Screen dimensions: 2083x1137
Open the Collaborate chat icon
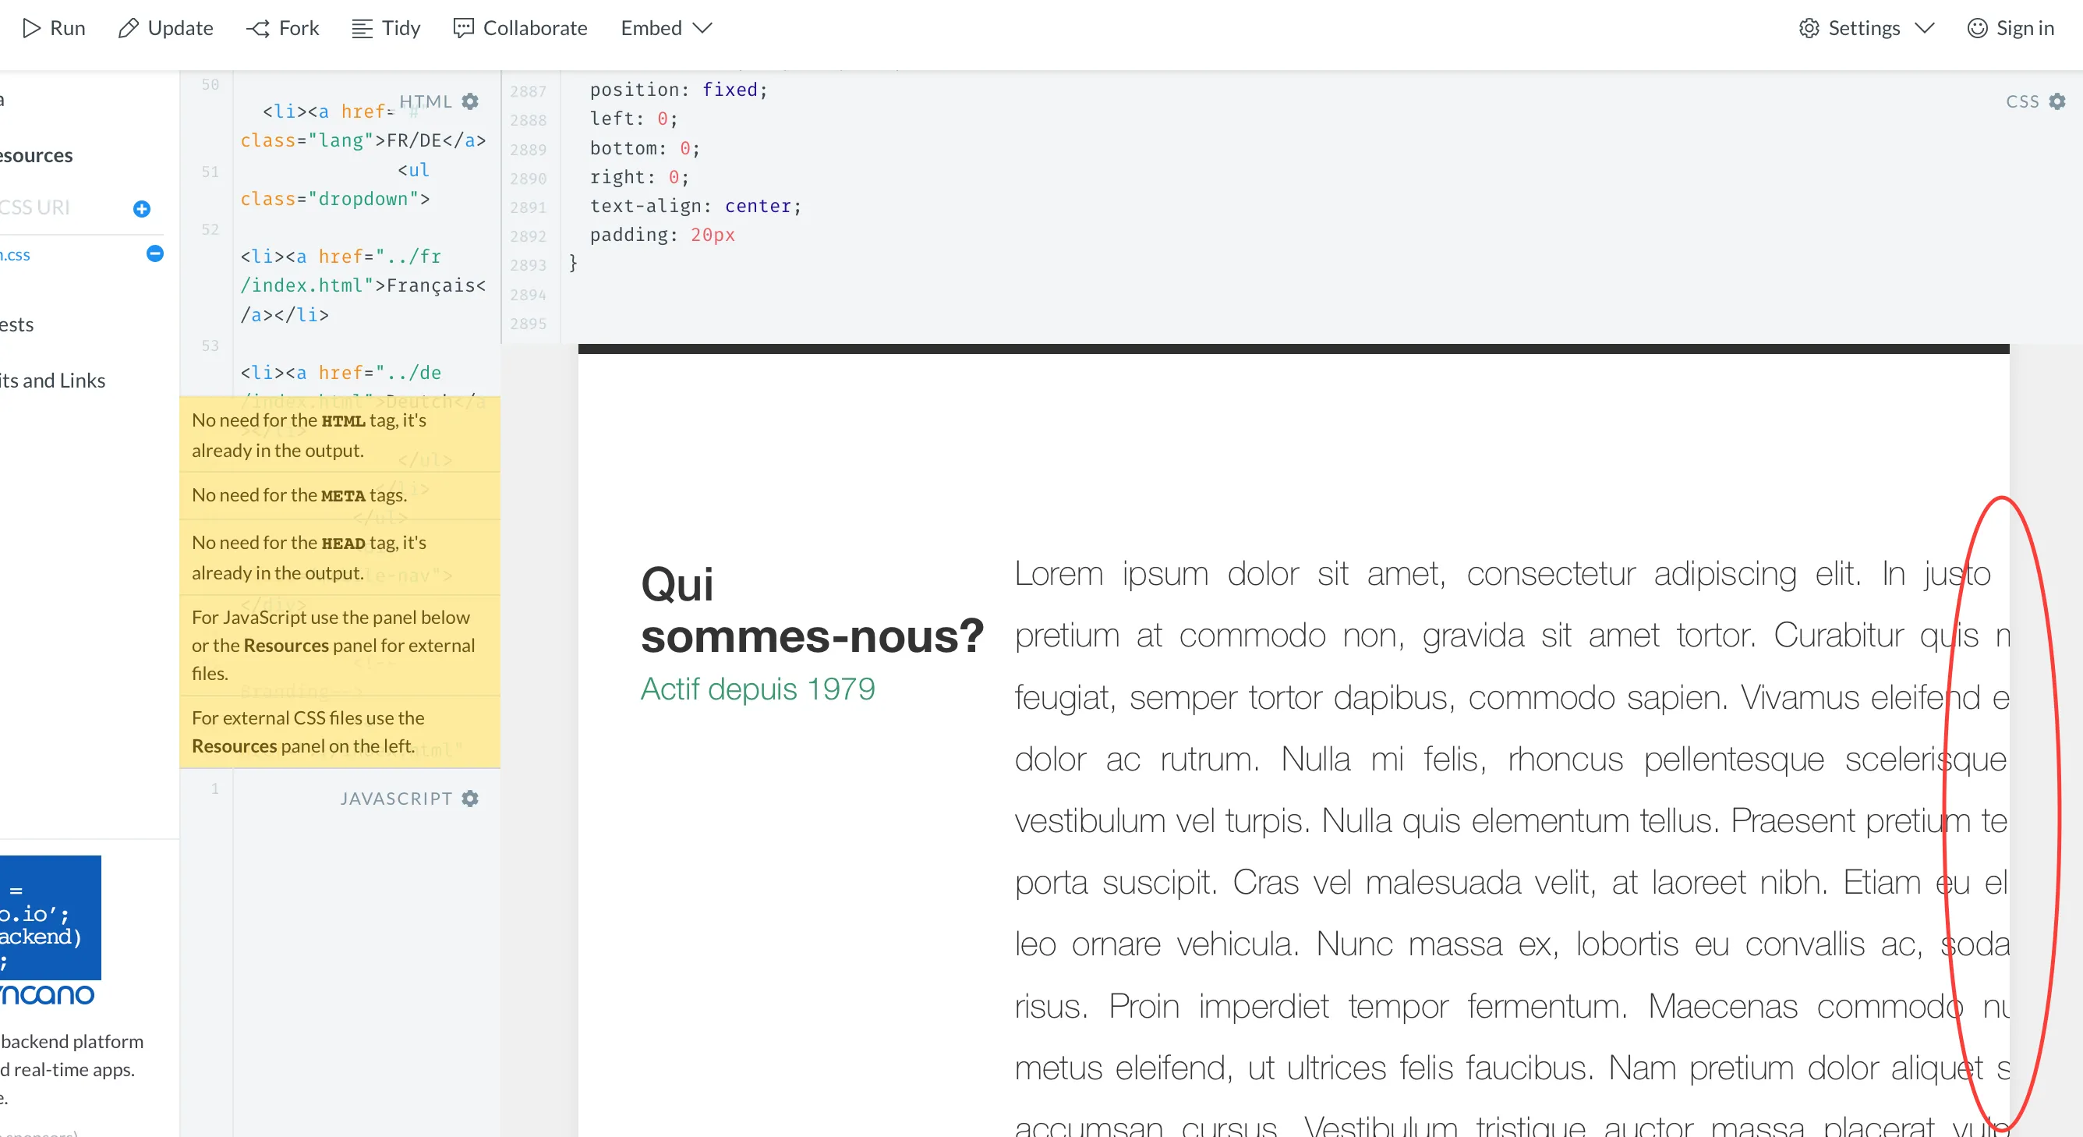coord(463,28)
